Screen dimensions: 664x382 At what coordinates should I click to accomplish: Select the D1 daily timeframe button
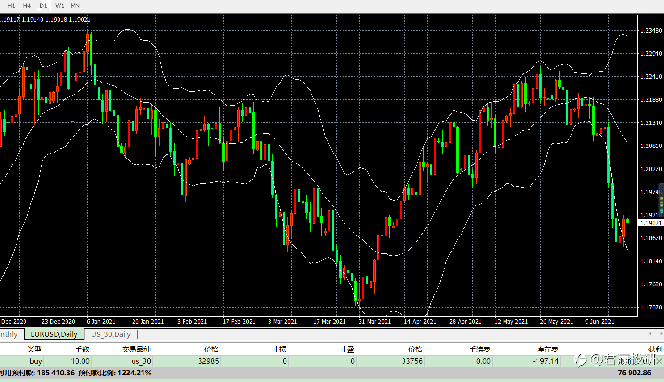[43, 6]
